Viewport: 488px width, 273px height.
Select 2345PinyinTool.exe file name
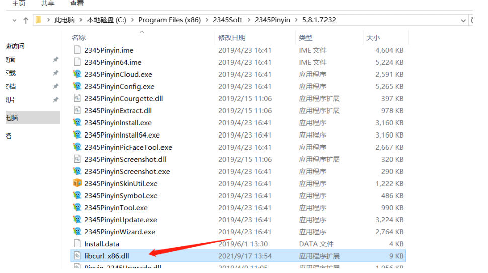(116, 208)
